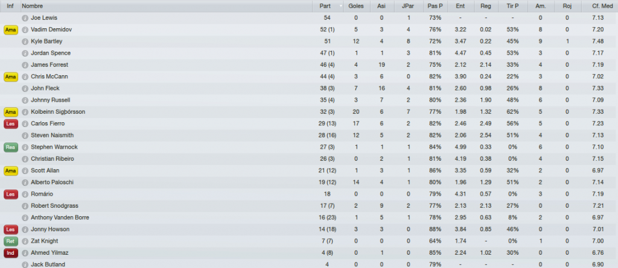This screenshot has width=618, height=268.
Task: Open the yellow Ama badge for Vadim Demidov
Action: [11, 30]
